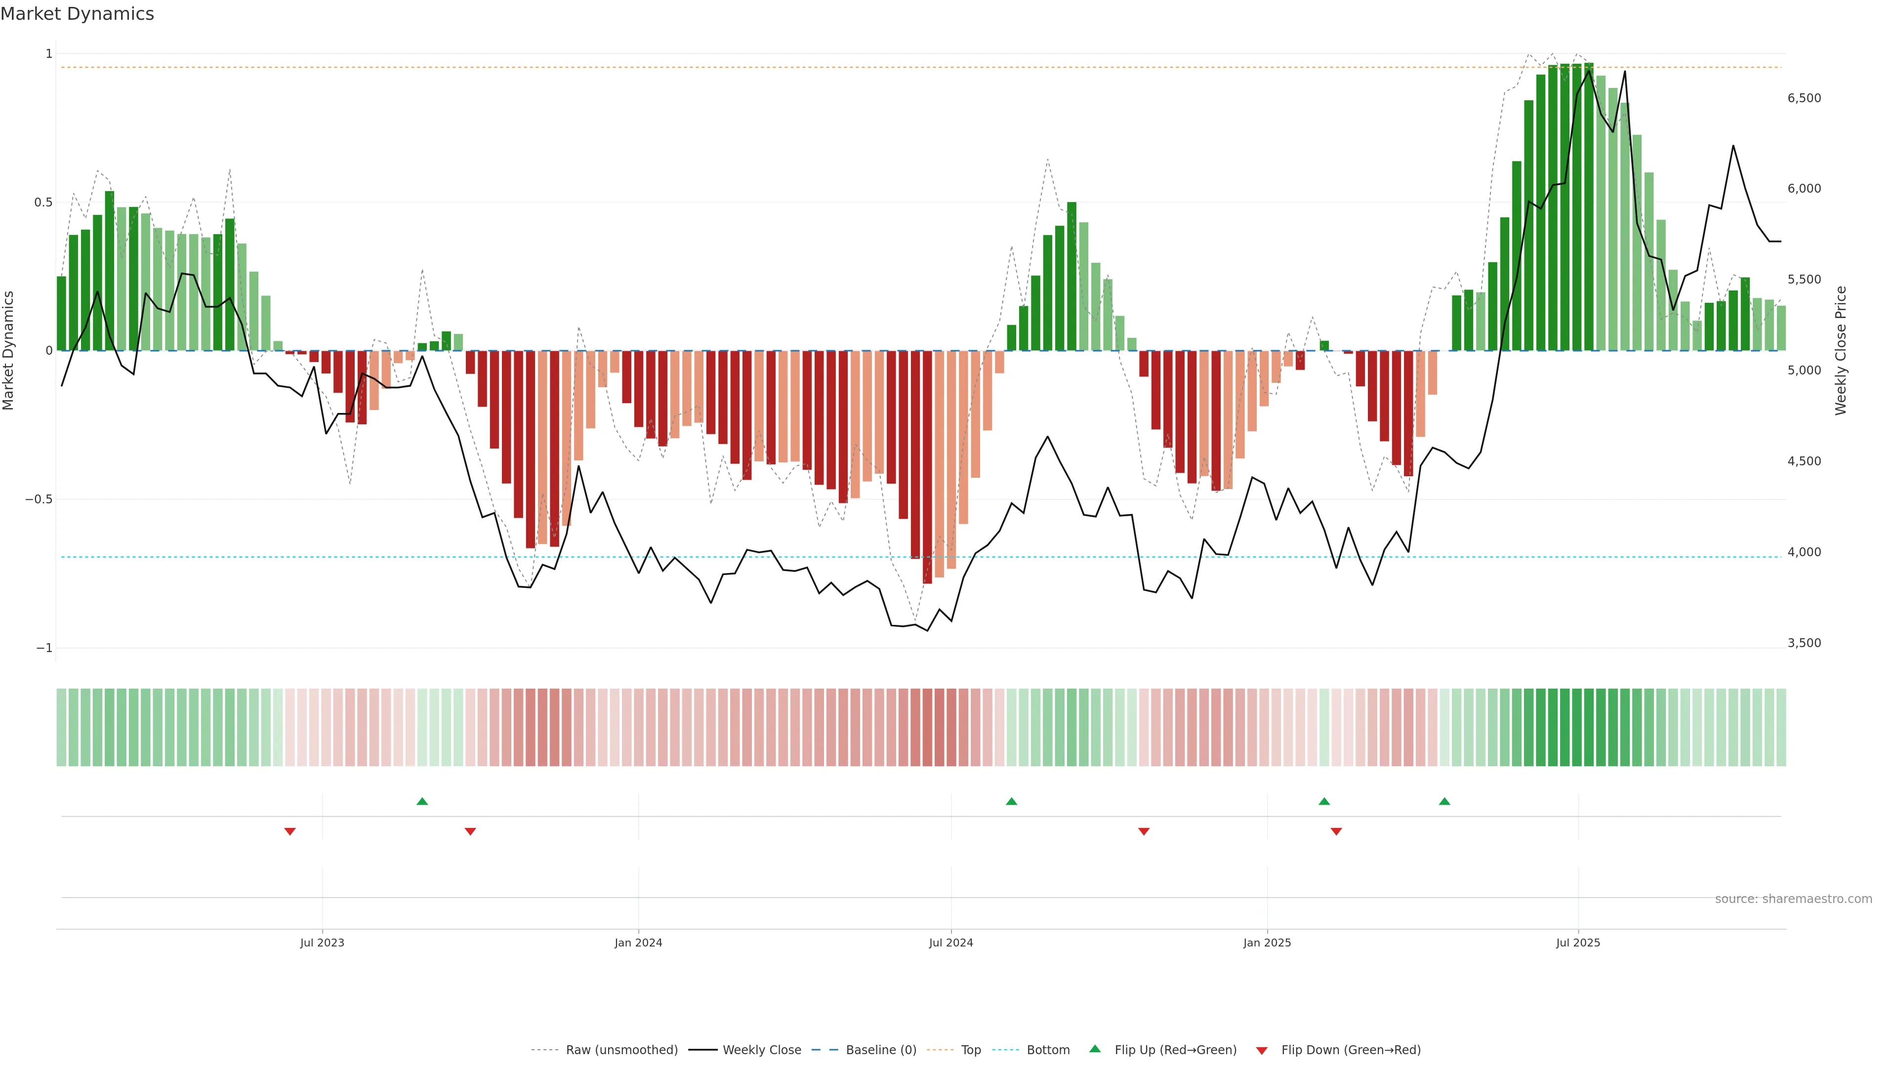The image size is (1897, 1067).
Task: Click the red flip-down marker just before Jul 2023
Action: [290, 831]
